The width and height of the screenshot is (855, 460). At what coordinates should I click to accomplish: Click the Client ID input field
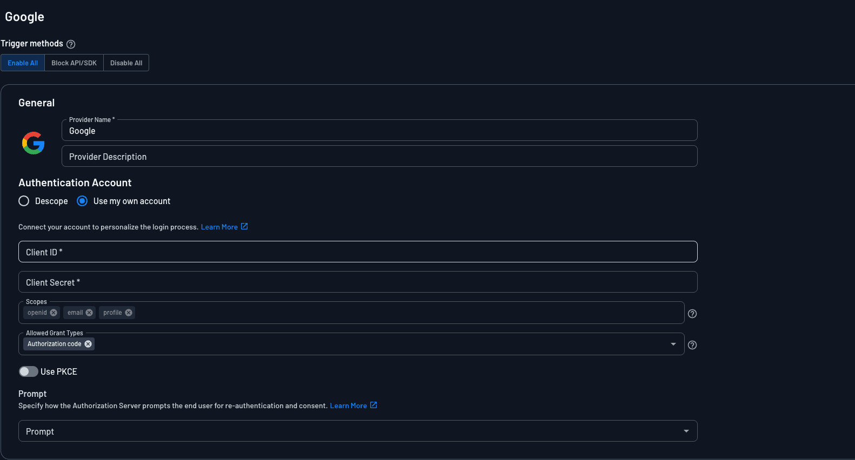tap(358, 252)
